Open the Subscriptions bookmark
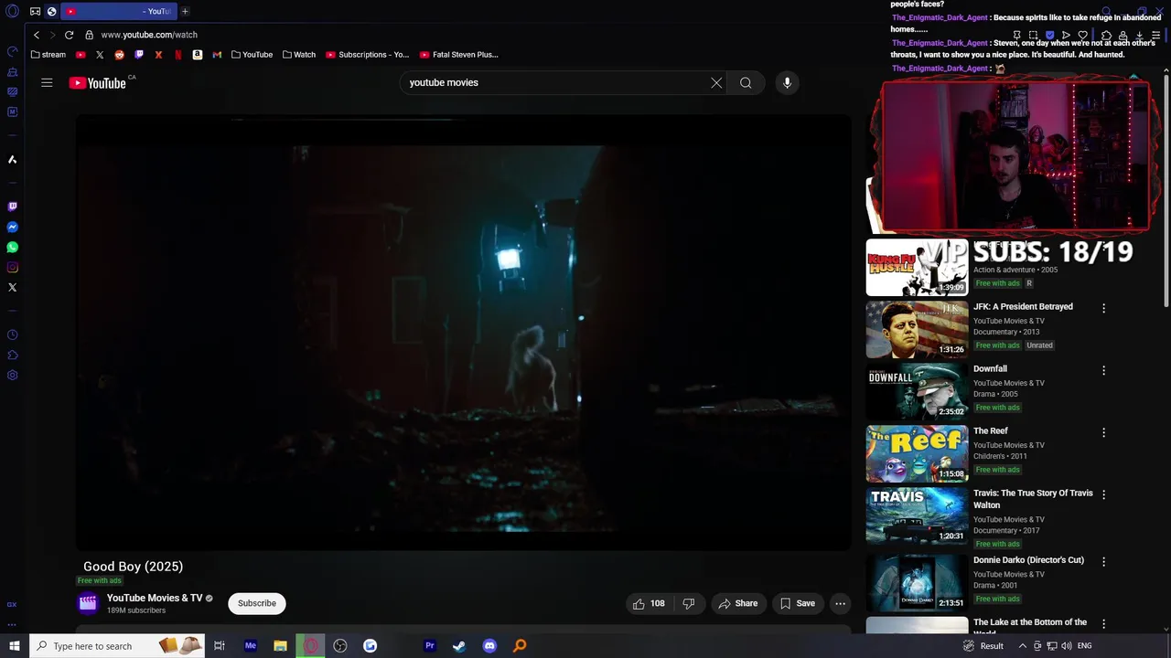Image resolution: width=1171 pixels, height=658 pixels. (x=368, y=55)
